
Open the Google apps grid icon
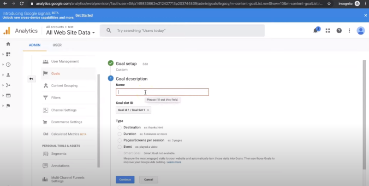coord(328,31)
